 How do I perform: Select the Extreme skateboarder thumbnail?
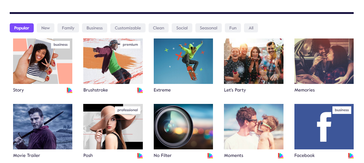pos(184,61)
